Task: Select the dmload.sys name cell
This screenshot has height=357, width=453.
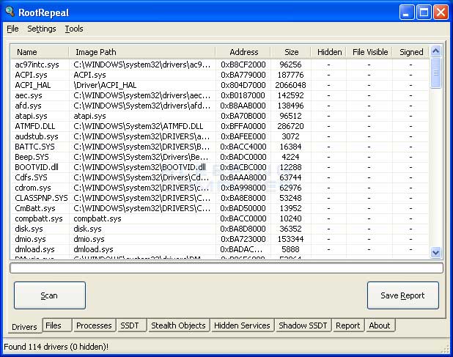Action: [x=34, y=249]
